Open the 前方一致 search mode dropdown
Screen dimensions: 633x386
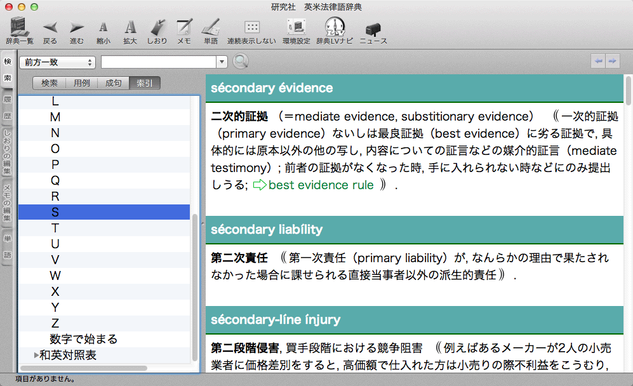pyautogui.click(x=57, y=62)
